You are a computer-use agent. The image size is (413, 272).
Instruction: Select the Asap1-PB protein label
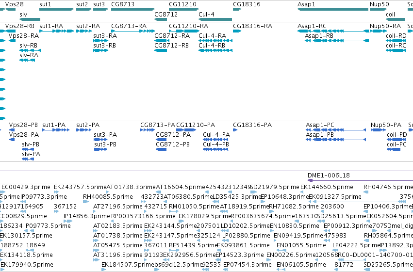pos(320,135)
